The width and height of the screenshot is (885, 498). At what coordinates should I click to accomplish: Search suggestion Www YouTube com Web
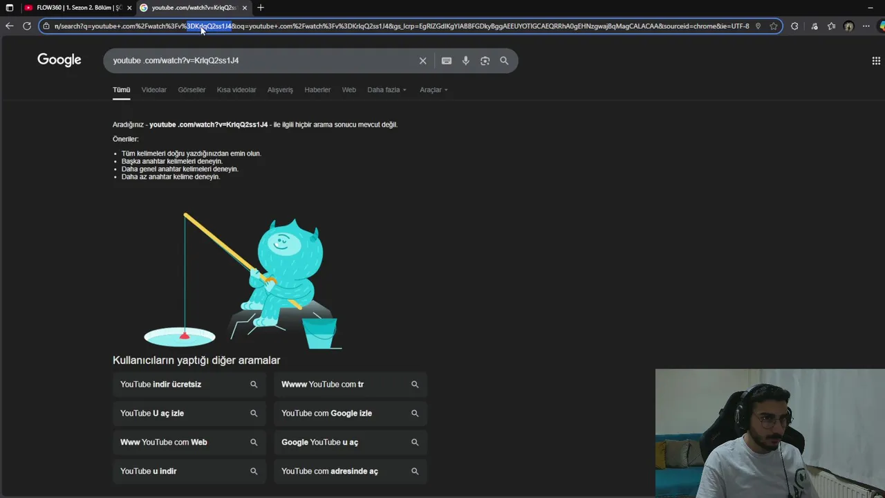pyautogui.click(x=189, y=443)
